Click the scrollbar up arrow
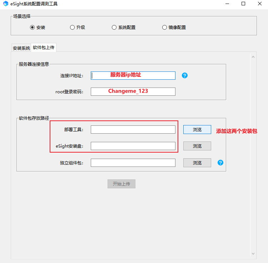Viewport: 268px width, 263px height. click(x=253, y=57)
